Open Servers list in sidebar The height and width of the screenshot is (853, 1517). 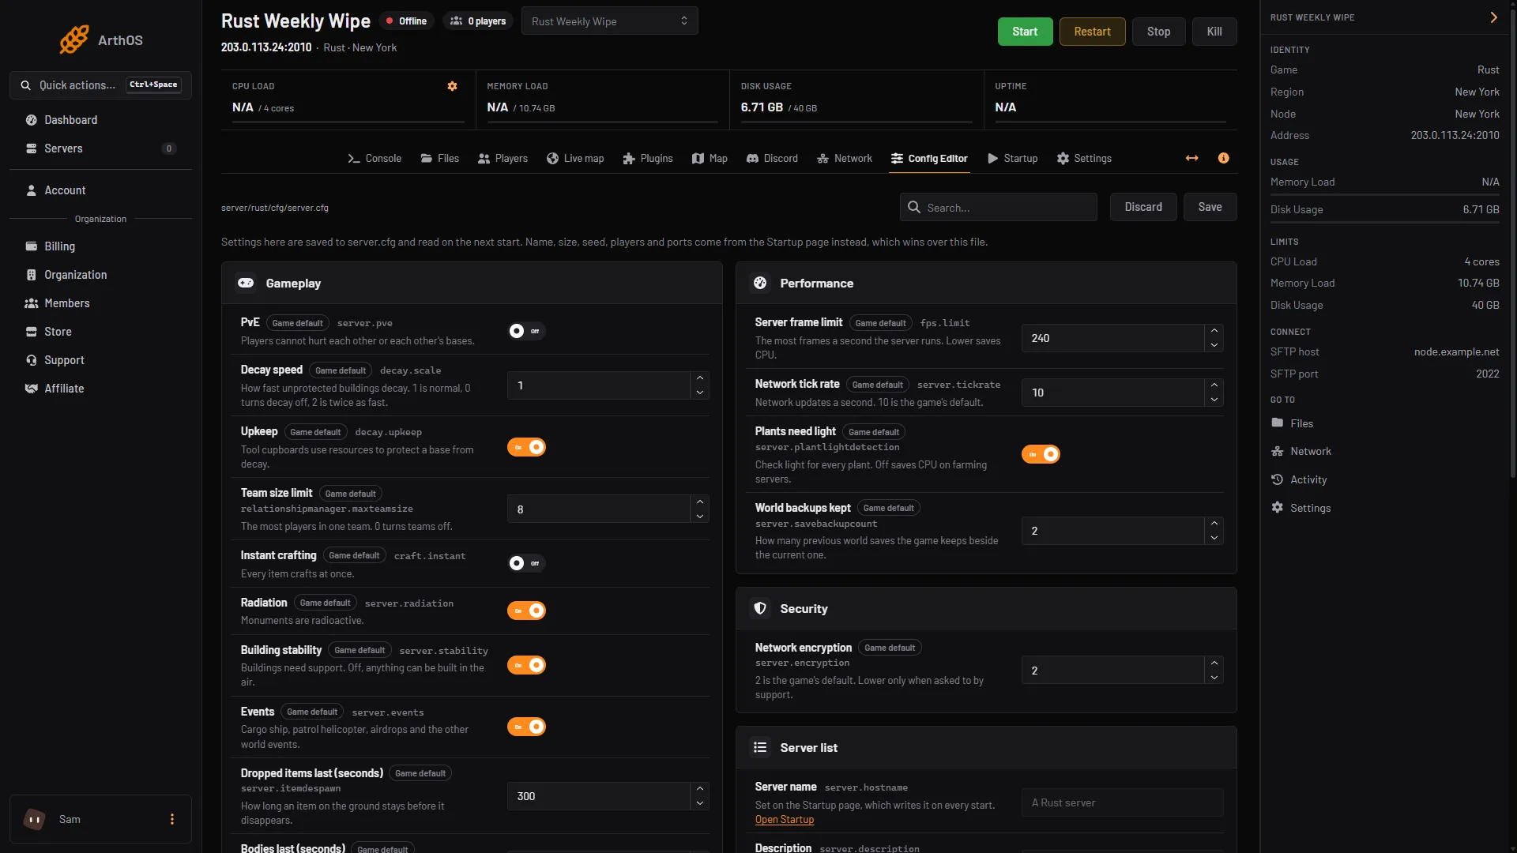click(x=100, y=148)
